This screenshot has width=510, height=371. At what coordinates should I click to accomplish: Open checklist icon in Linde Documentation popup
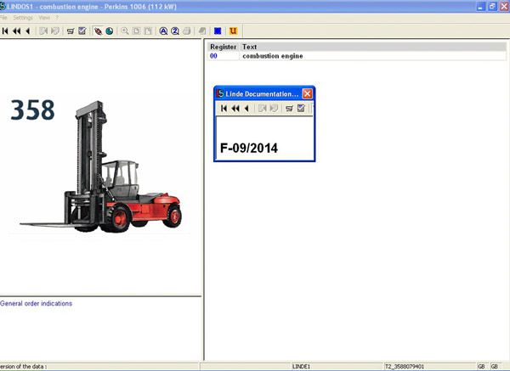[301, 108]
